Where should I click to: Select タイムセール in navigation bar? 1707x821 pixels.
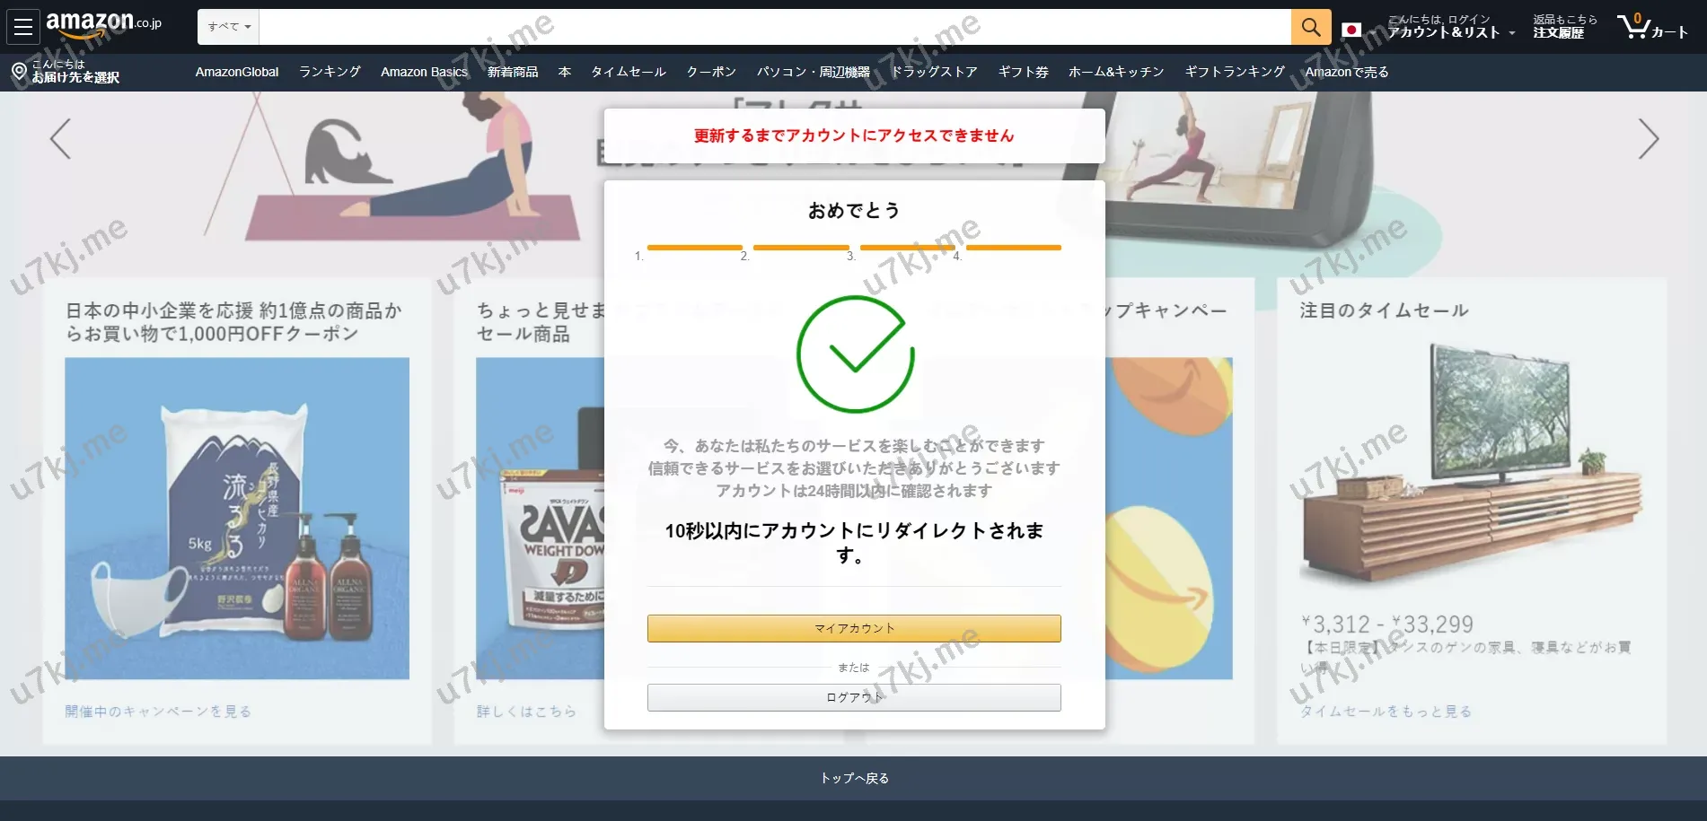coord(628,72)
